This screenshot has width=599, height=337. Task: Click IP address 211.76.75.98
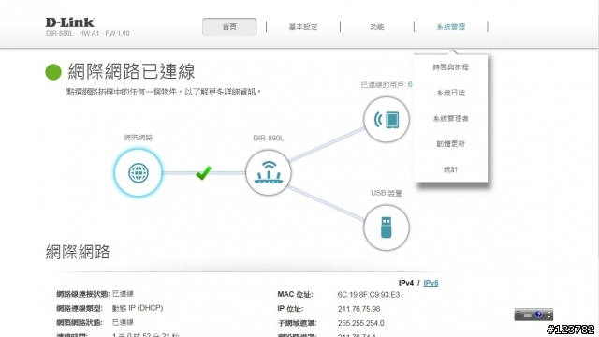pos(358,309)
